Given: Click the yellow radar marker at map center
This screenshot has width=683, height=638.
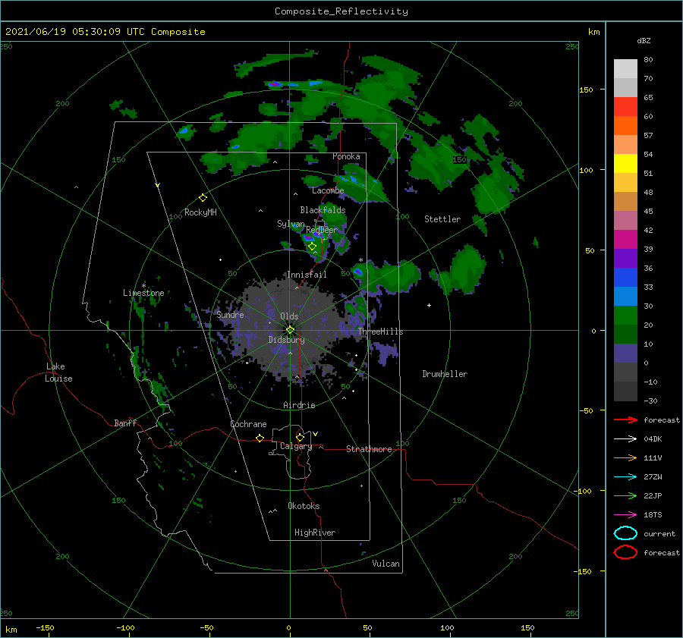Looking at the screenshot, I should [290, 330].
